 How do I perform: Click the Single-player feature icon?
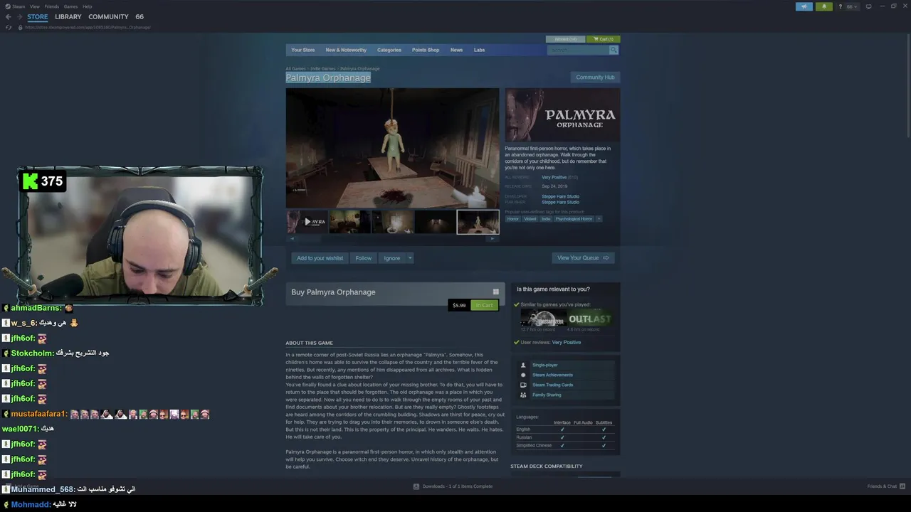pyautogui.click(x=523, y=365)
